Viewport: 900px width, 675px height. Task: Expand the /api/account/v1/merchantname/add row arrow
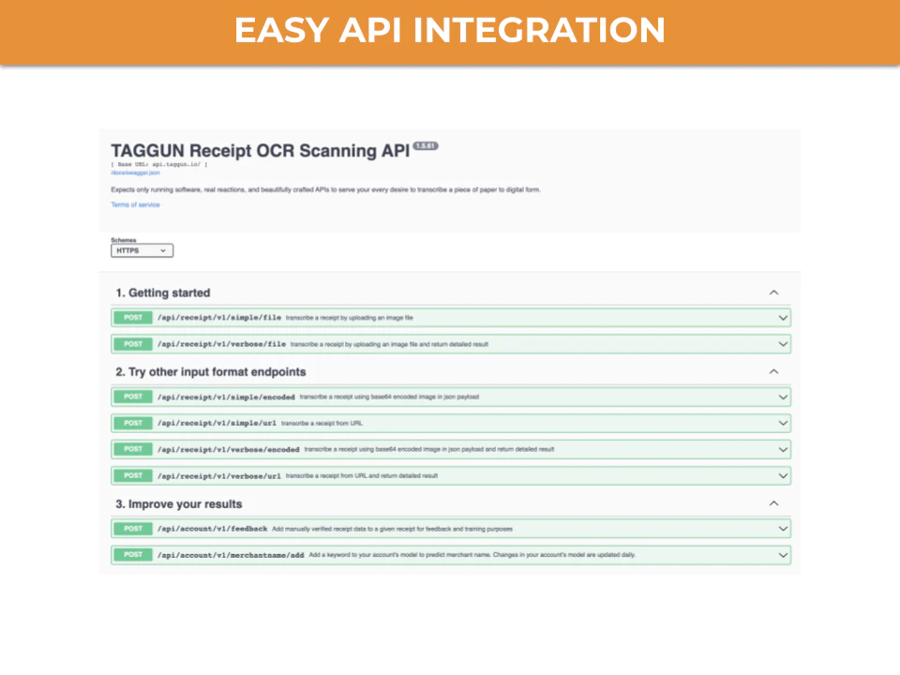pos(783,555)
